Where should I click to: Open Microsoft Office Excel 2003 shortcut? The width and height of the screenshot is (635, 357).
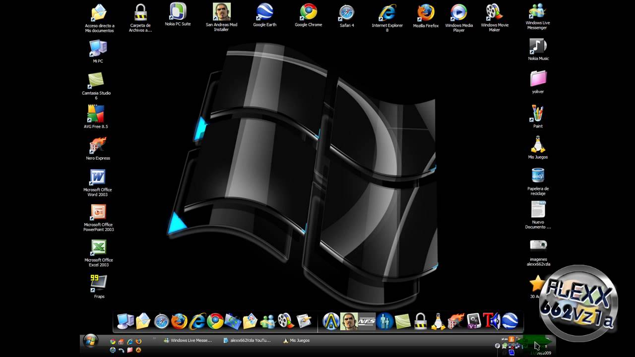tap(99, 253)
